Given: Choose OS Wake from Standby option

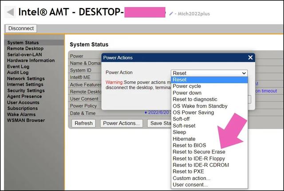Looking at the screenshot, I should point(209,106).
